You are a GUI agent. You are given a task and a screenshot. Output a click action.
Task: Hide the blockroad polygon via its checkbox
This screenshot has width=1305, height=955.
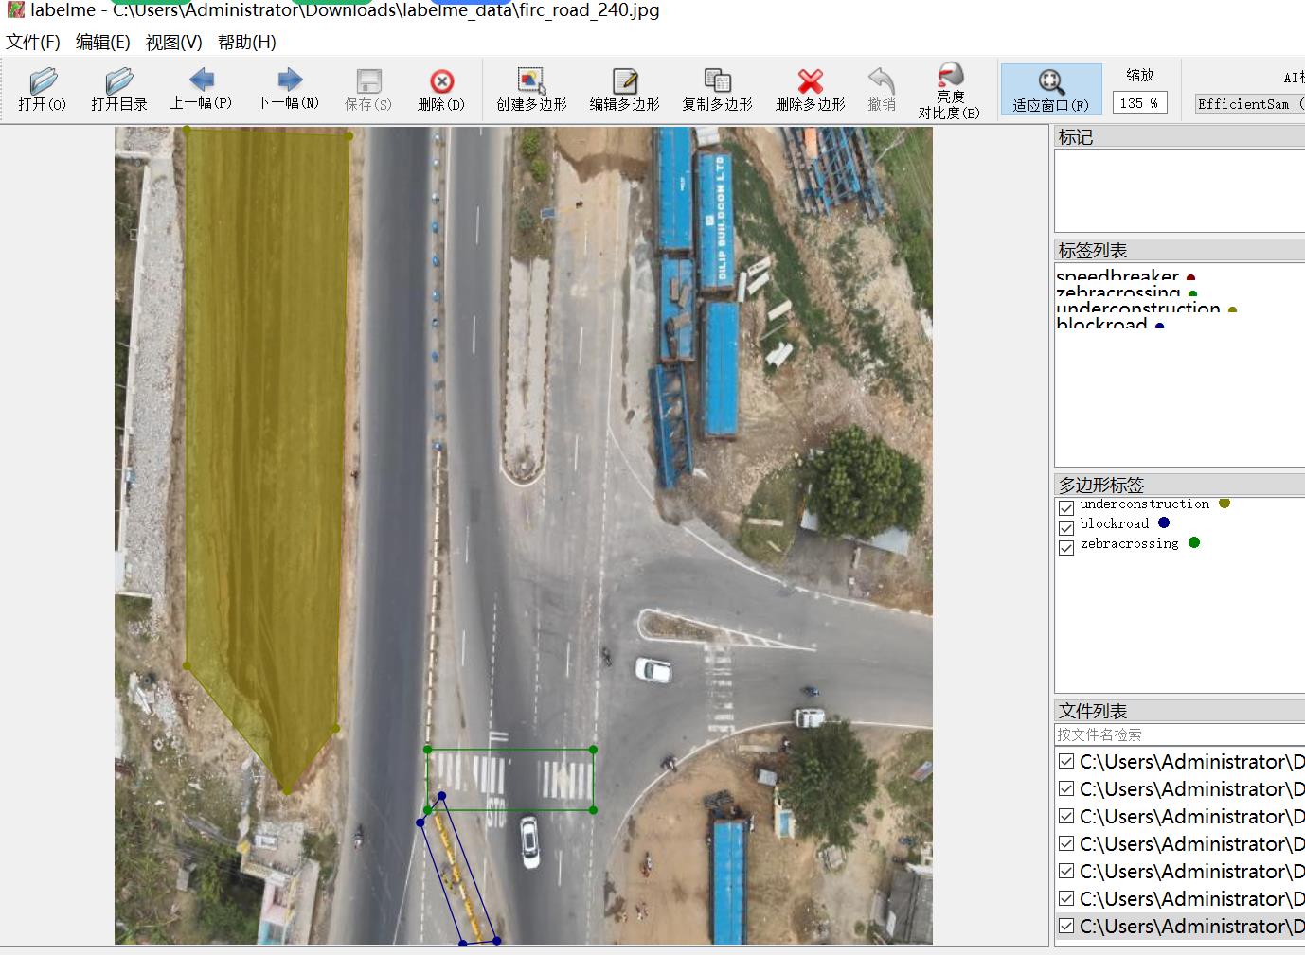point(1066,528)
